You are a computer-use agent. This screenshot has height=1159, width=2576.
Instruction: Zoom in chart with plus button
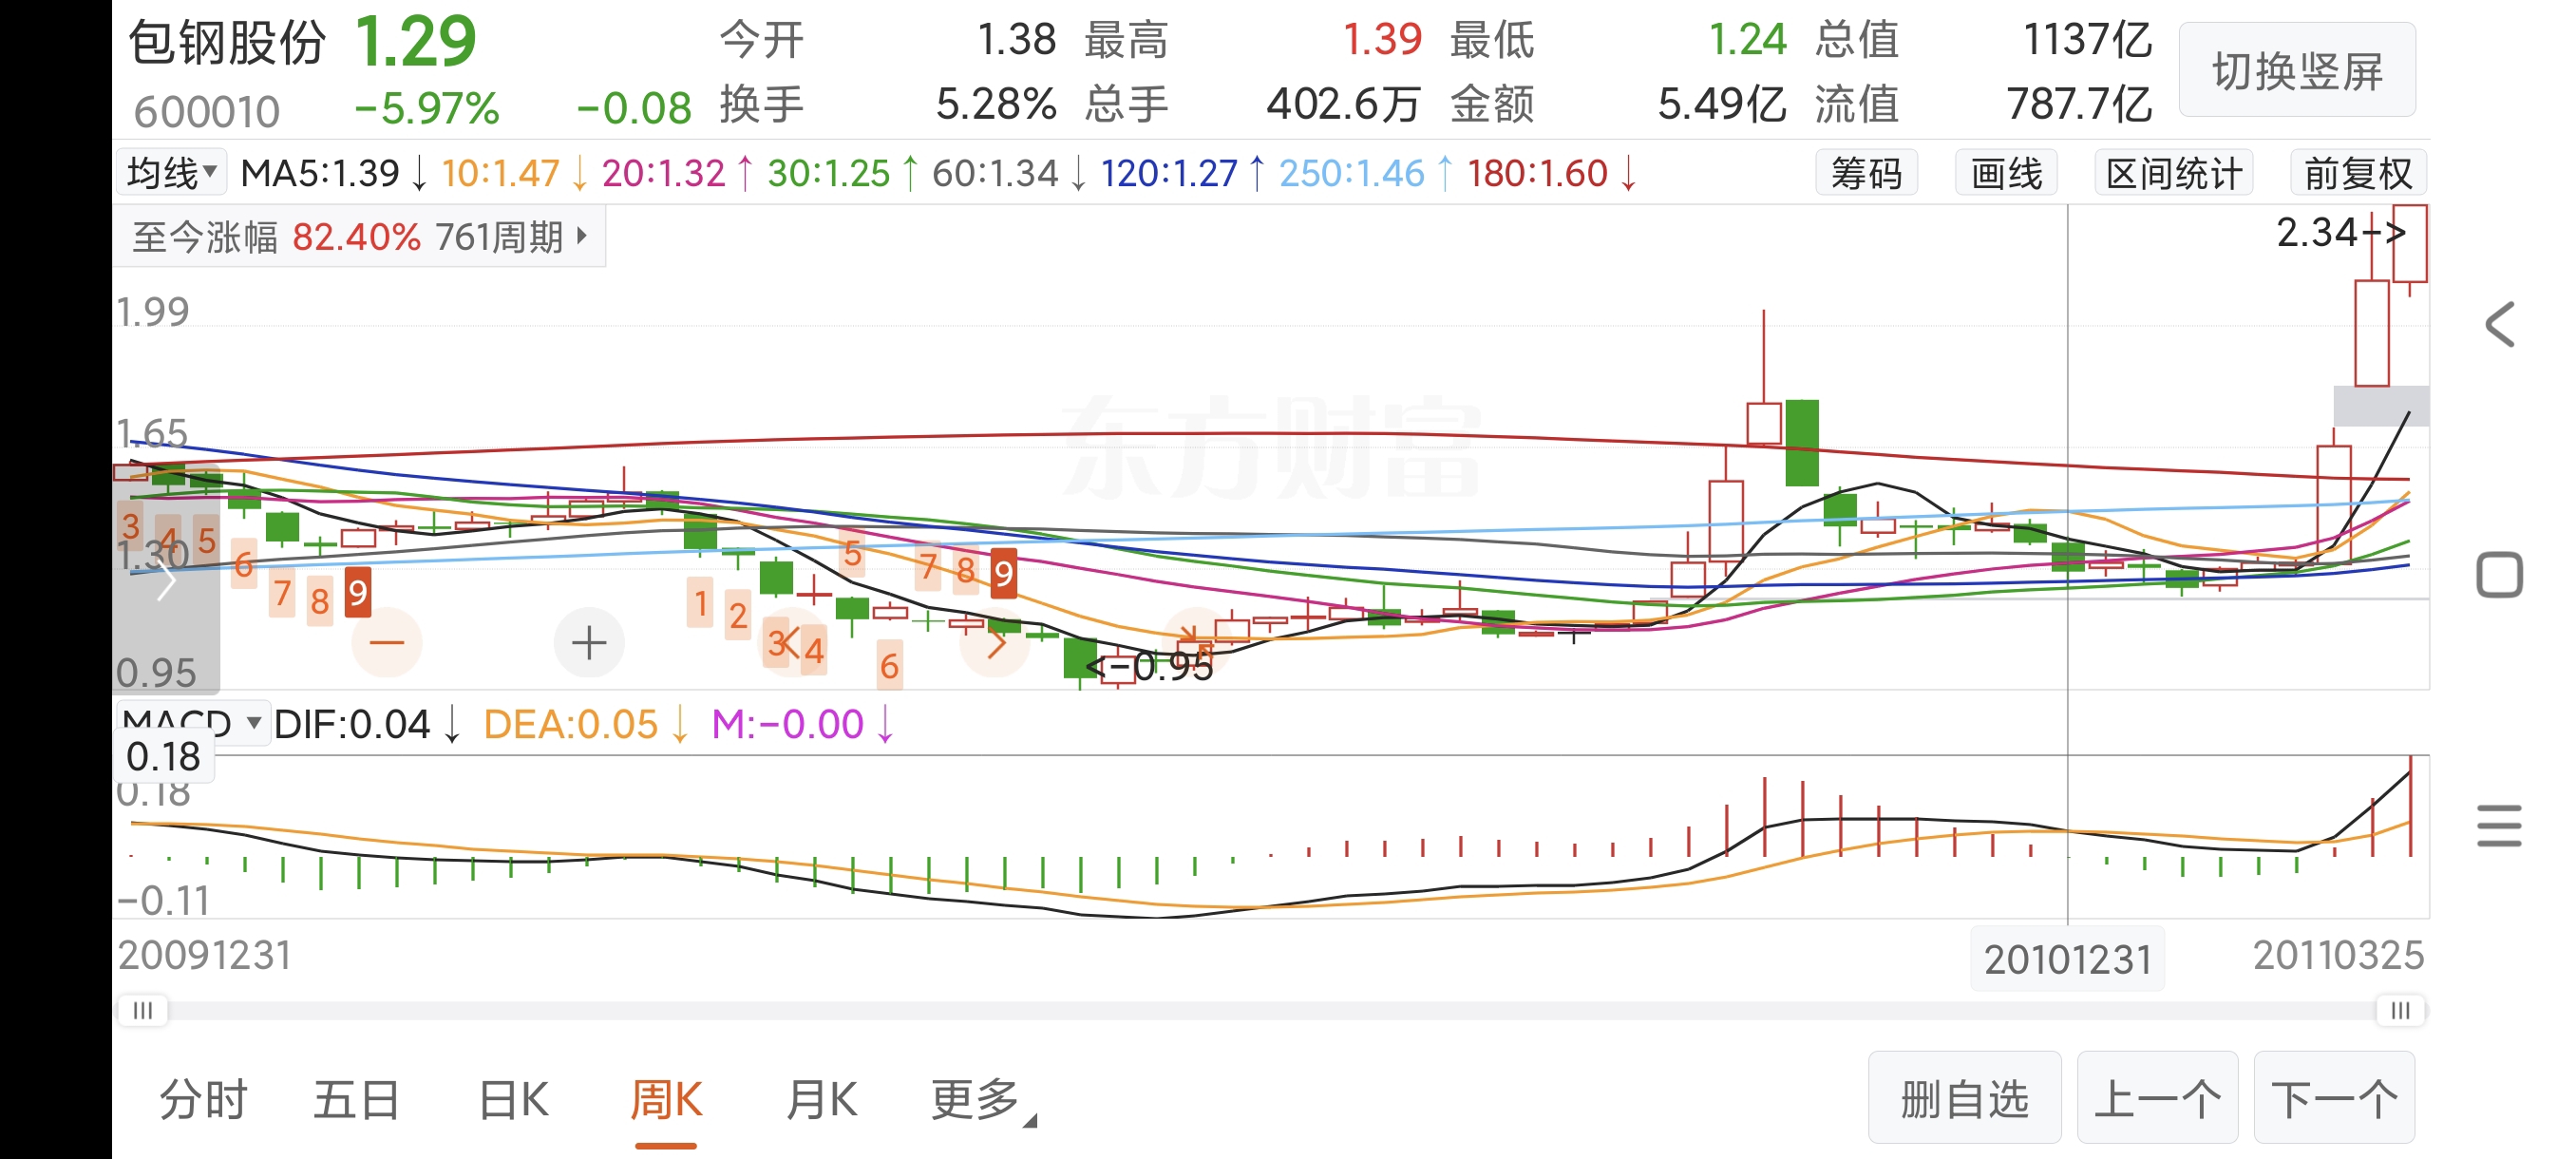(x=589, y=642)
